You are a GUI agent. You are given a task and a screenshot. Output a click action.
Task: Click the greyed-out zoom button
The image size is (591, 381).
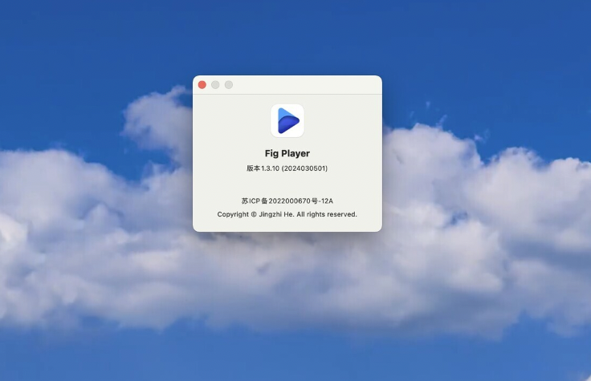[229, 85]
